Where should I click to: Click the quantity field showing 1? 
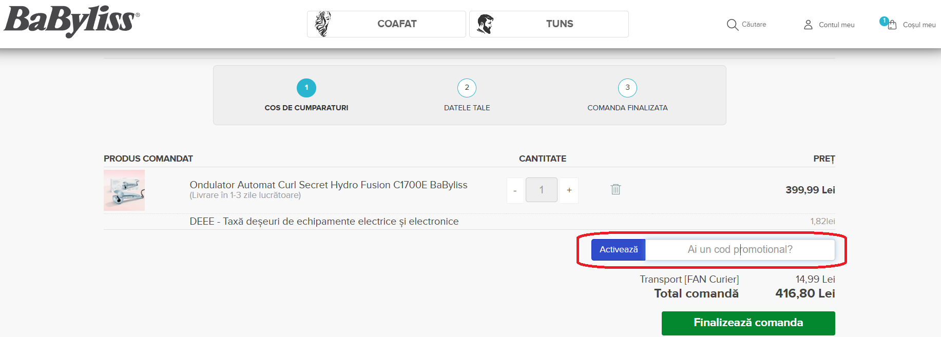click(x=542, y=190)
